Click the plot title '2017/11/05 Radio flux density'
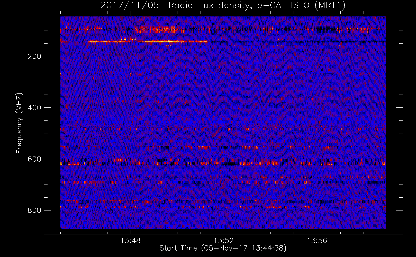Screen dimensions: 416x257 coord(223,5)
